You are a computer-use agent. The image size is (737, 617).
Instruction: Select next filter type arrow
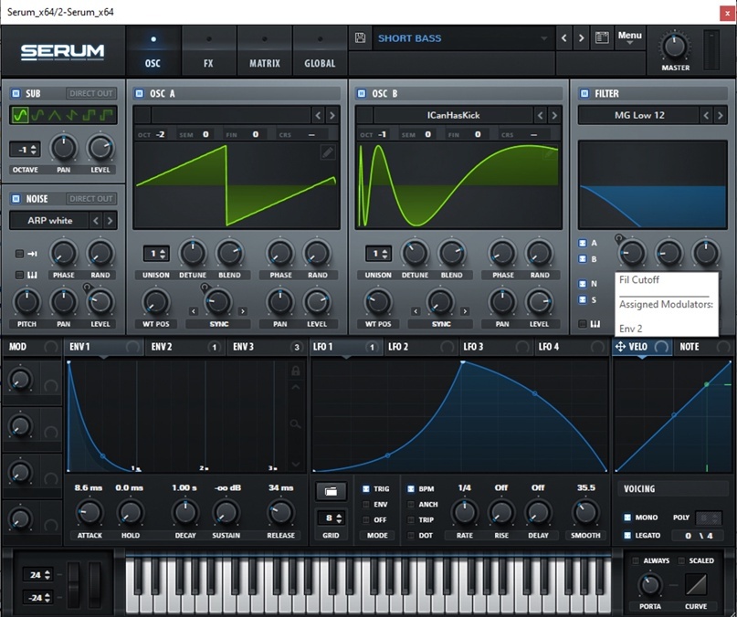click(720, 115)
